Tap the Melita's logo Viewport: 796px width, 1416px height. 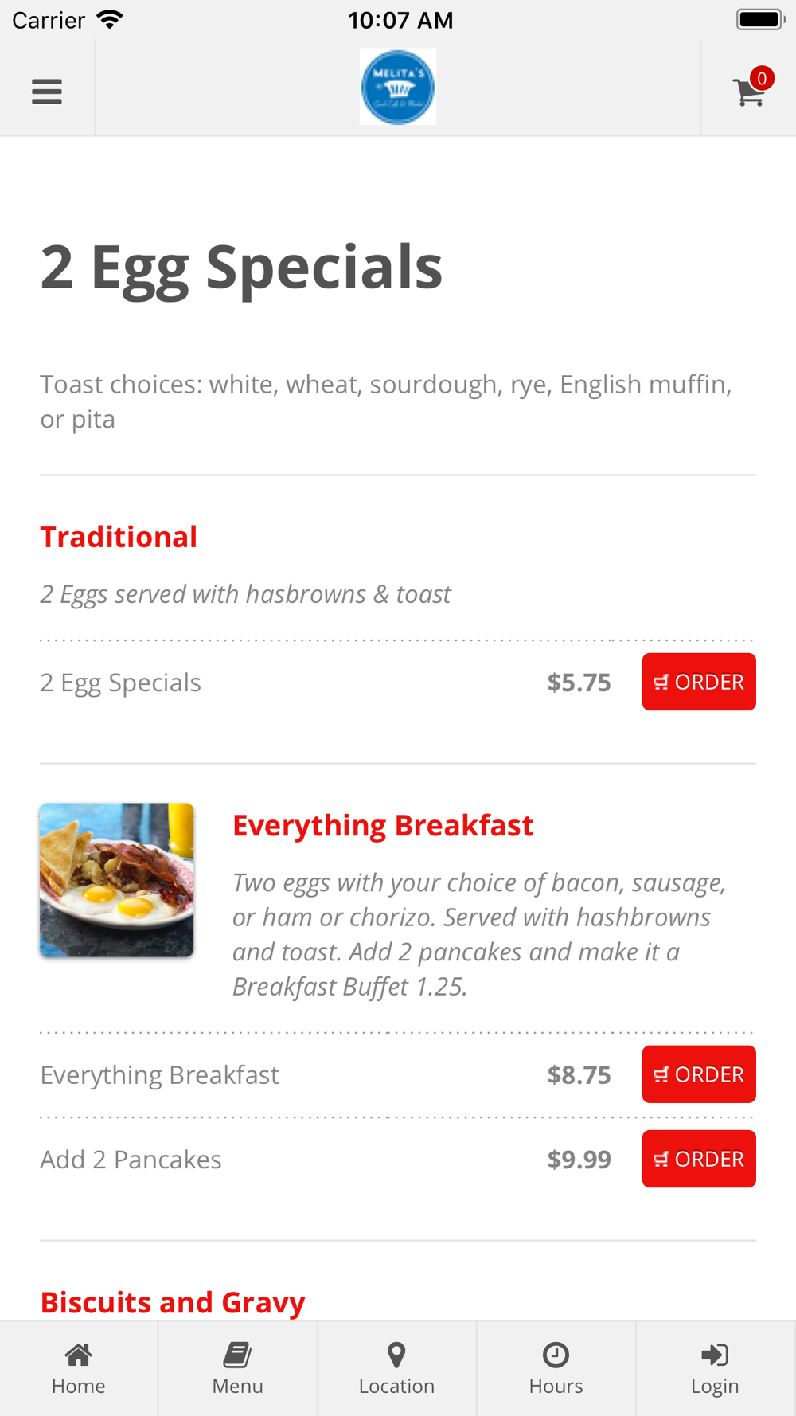[398, 87]
